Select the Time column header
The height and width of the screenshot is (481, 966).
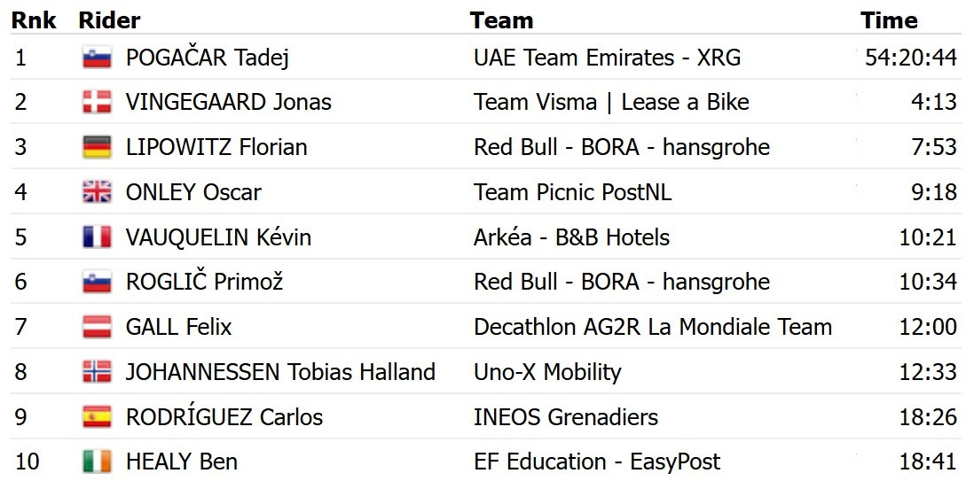(889, 20)
